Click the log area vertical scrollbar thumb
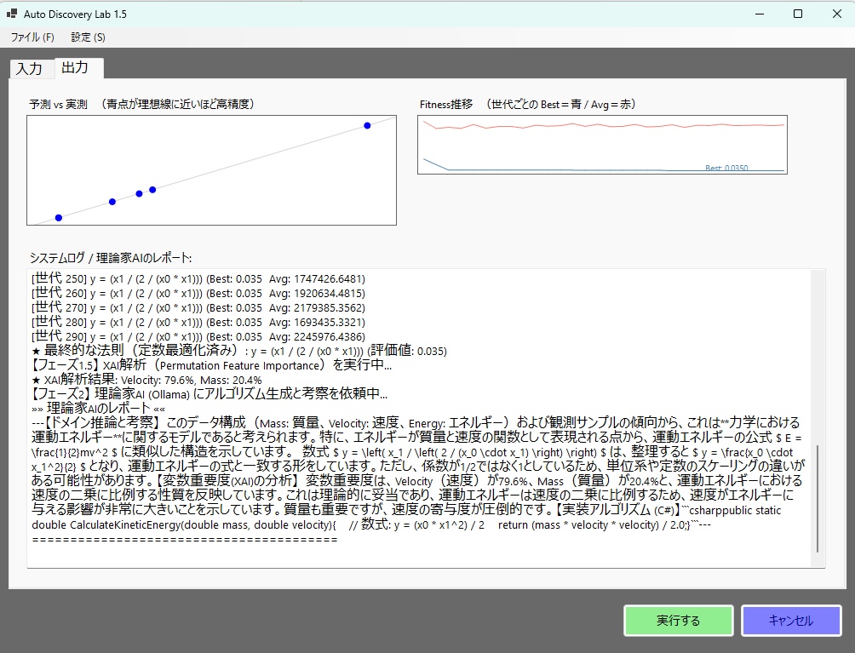This screenshot has height=653, width=855. (817, 499)
